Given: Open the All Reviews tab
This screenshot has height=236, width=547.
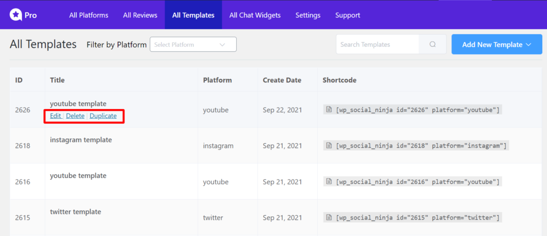Looking at the screenshot, I should point(140,15).
